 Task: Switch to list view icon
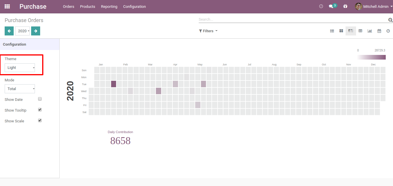pyautogui.click(x=332, y=31)
